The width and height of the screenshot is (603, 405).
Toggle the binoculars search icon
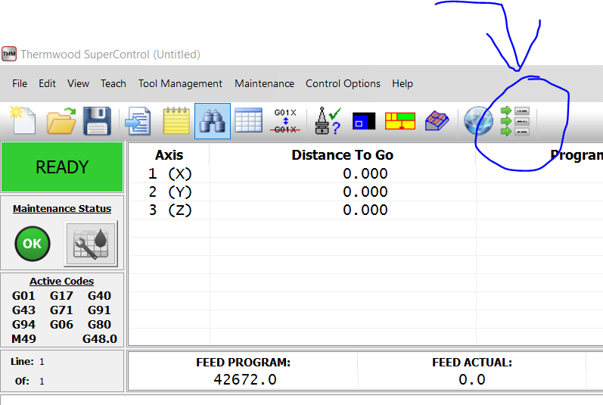pos(213,121)
